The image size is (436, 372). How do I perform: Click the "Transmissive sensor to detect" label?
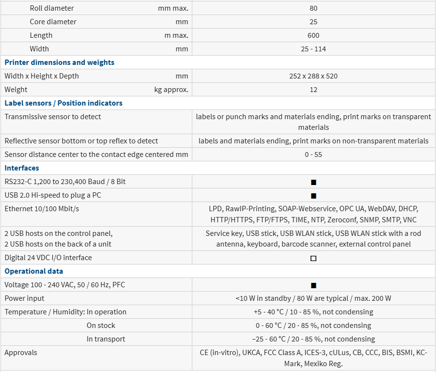click(x=53, y=117)
